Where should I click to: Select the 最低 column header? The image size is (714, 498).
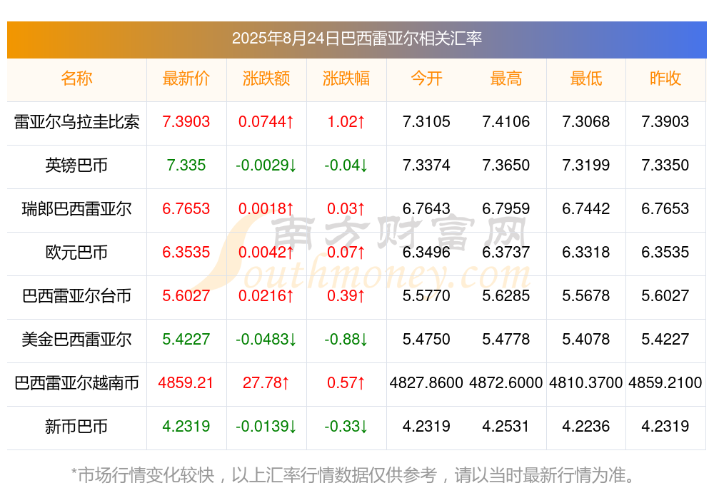click(586, 78)
